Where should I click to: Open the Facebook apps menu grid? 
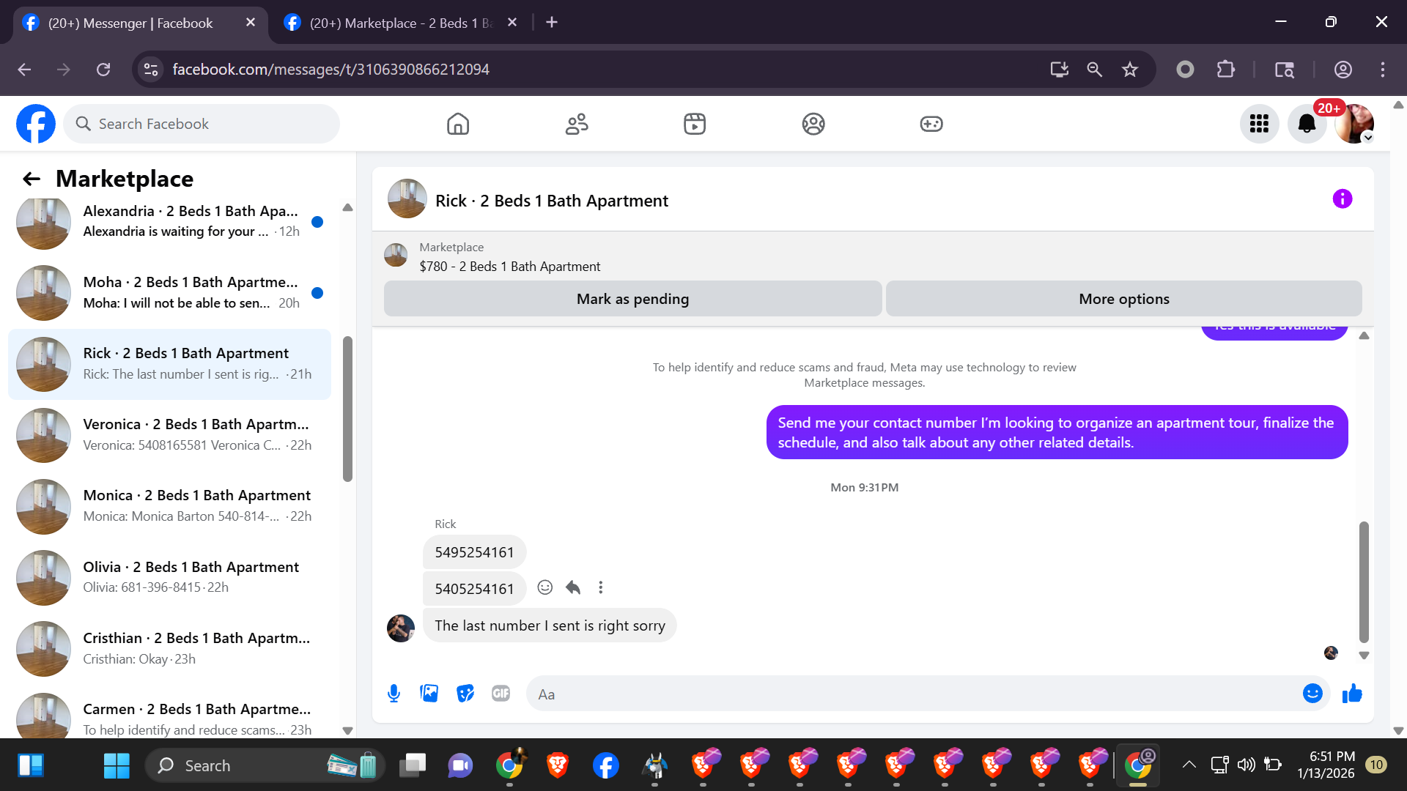point(1259,124)
